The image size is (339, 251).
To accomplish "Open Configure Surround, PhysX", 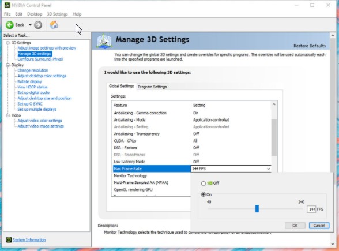I will tap(40, 59).
